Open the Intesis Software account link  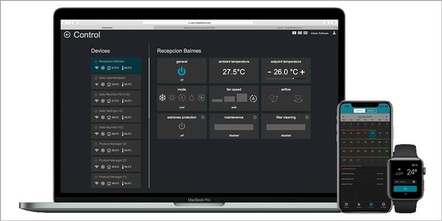point(319,33)
